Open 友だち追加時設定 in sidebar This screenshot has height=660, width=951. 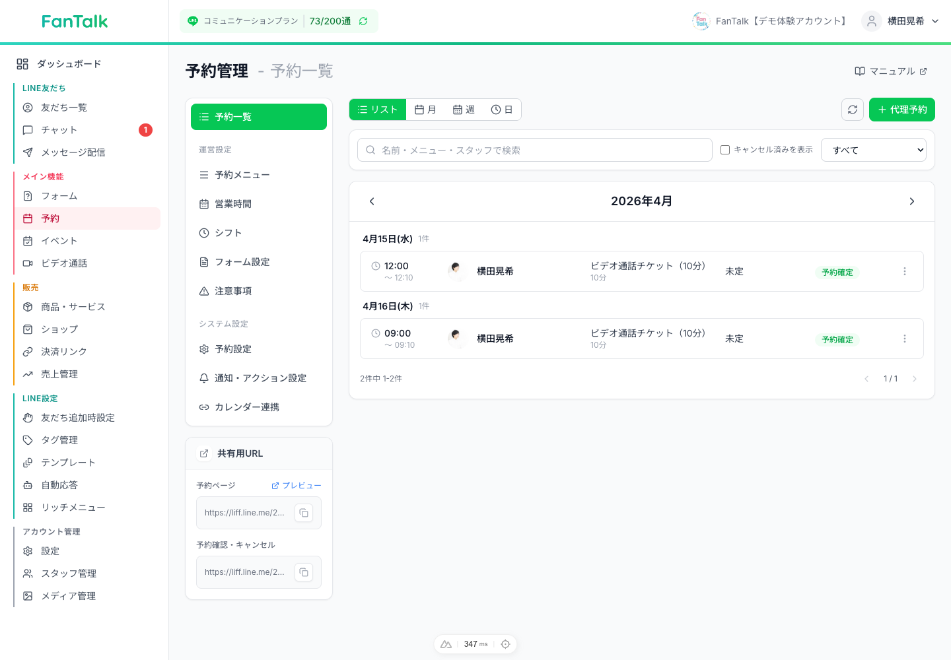(87, 418)
